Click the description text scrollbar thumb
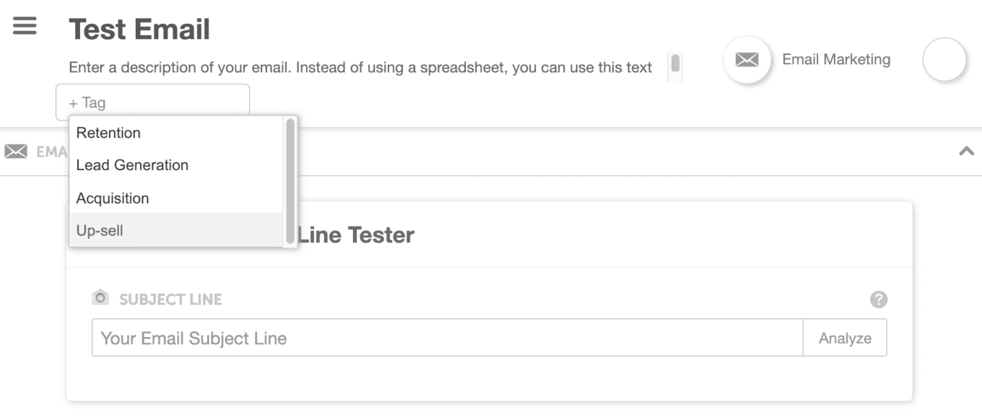This screenshot has width=982, height=417. point(675,63)
